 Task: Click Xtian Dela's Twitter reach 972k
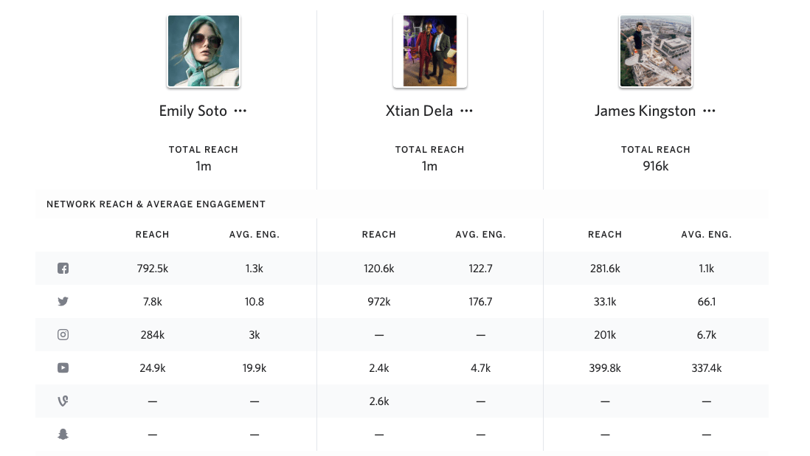click(378, 302)
